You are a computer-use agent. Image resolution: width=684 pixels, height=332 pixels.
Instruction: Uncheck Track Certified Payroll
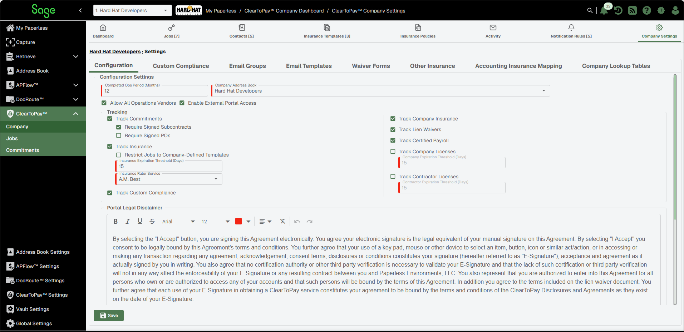[393, 140]
